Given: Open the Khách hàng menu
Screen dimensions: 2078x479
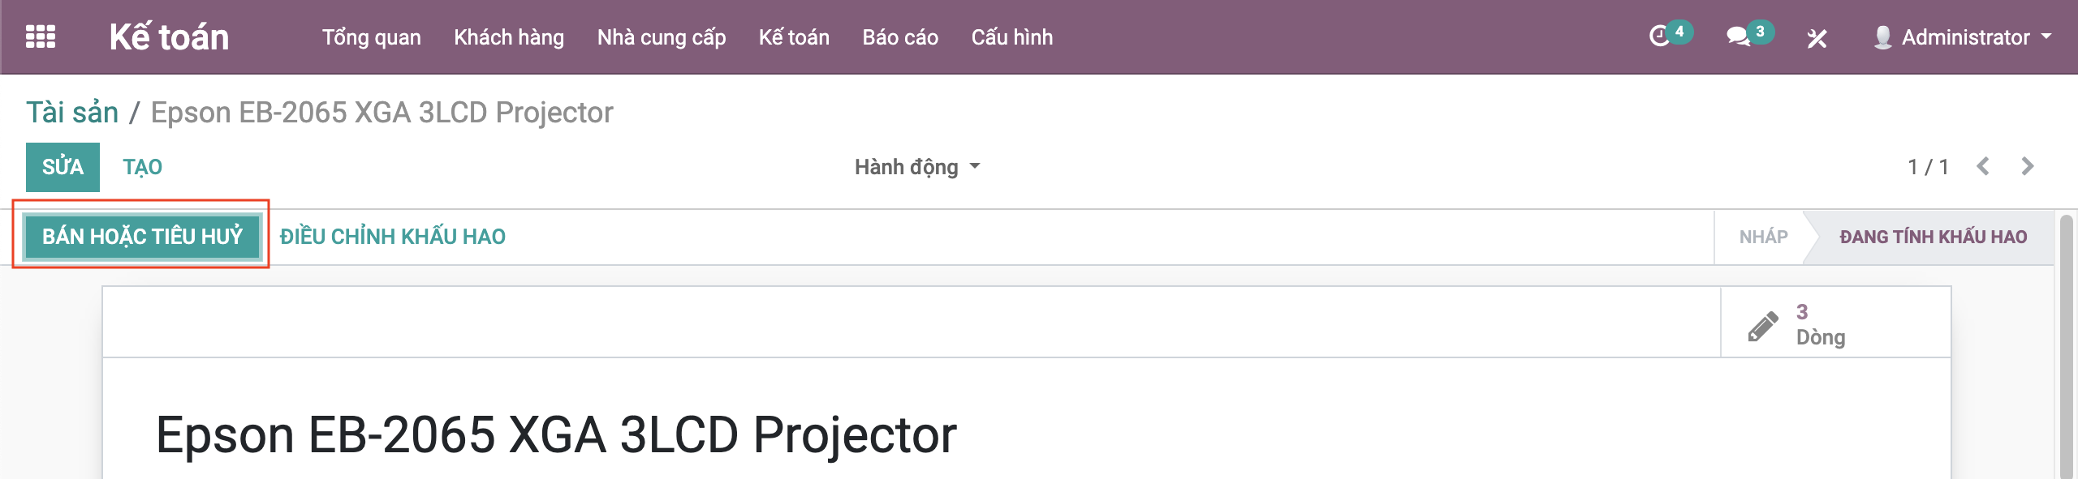Looking at the screenshot, I should click(509, 37).
